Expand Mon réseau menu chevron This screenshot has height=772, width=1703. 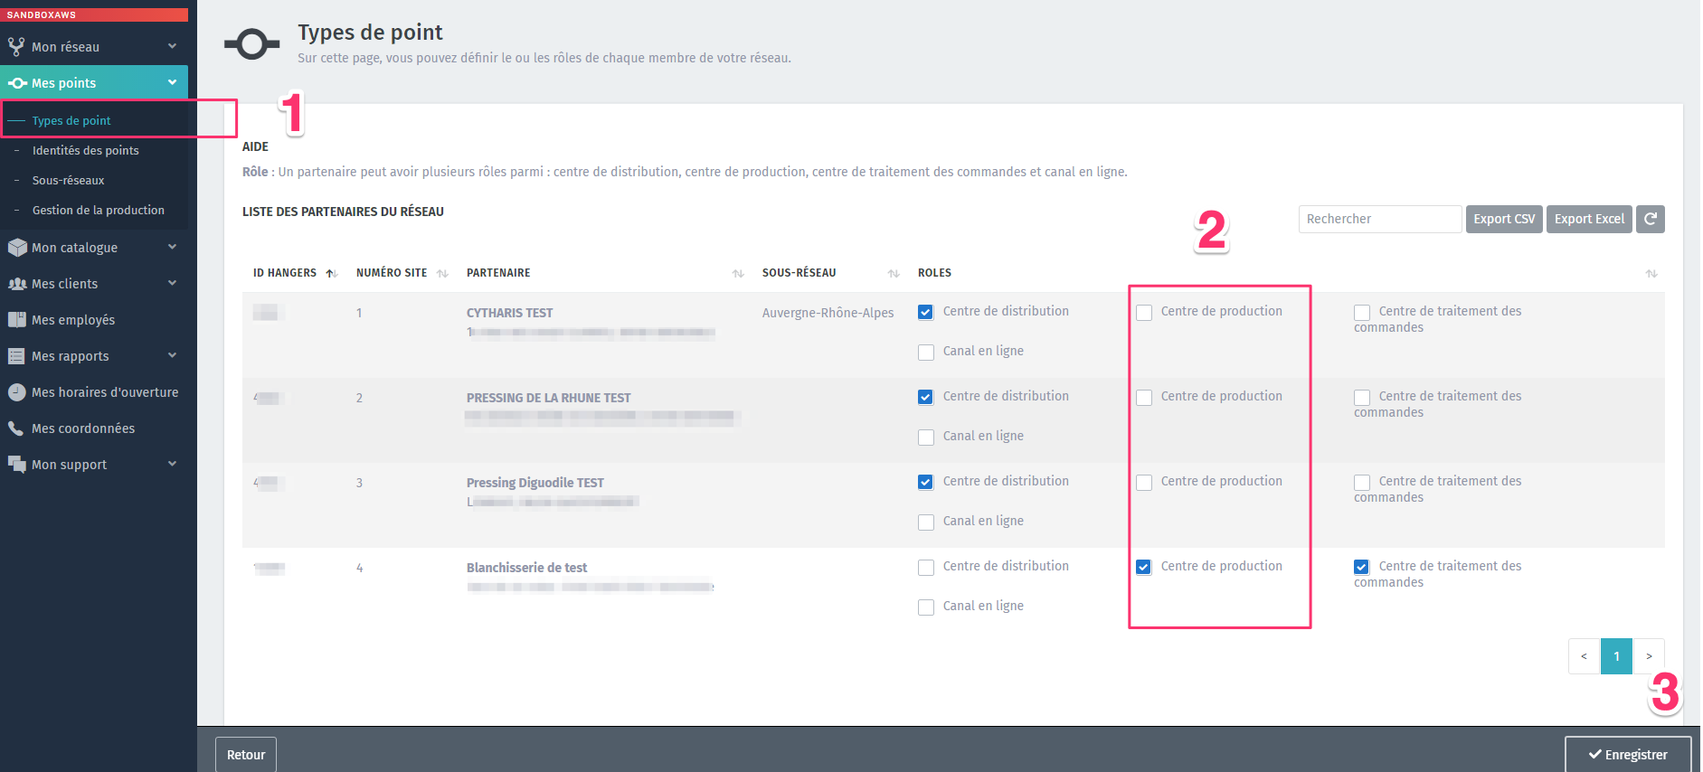(173, 46)
